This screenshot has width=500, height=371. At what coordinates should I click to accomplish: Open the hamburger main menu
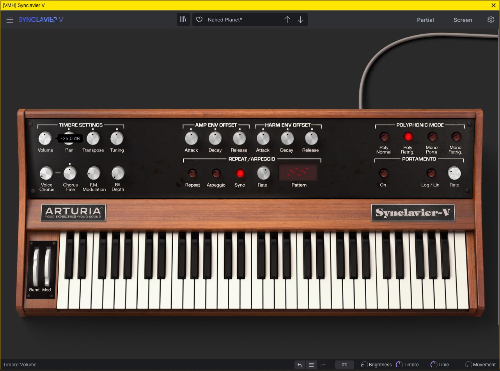point(10,20)
